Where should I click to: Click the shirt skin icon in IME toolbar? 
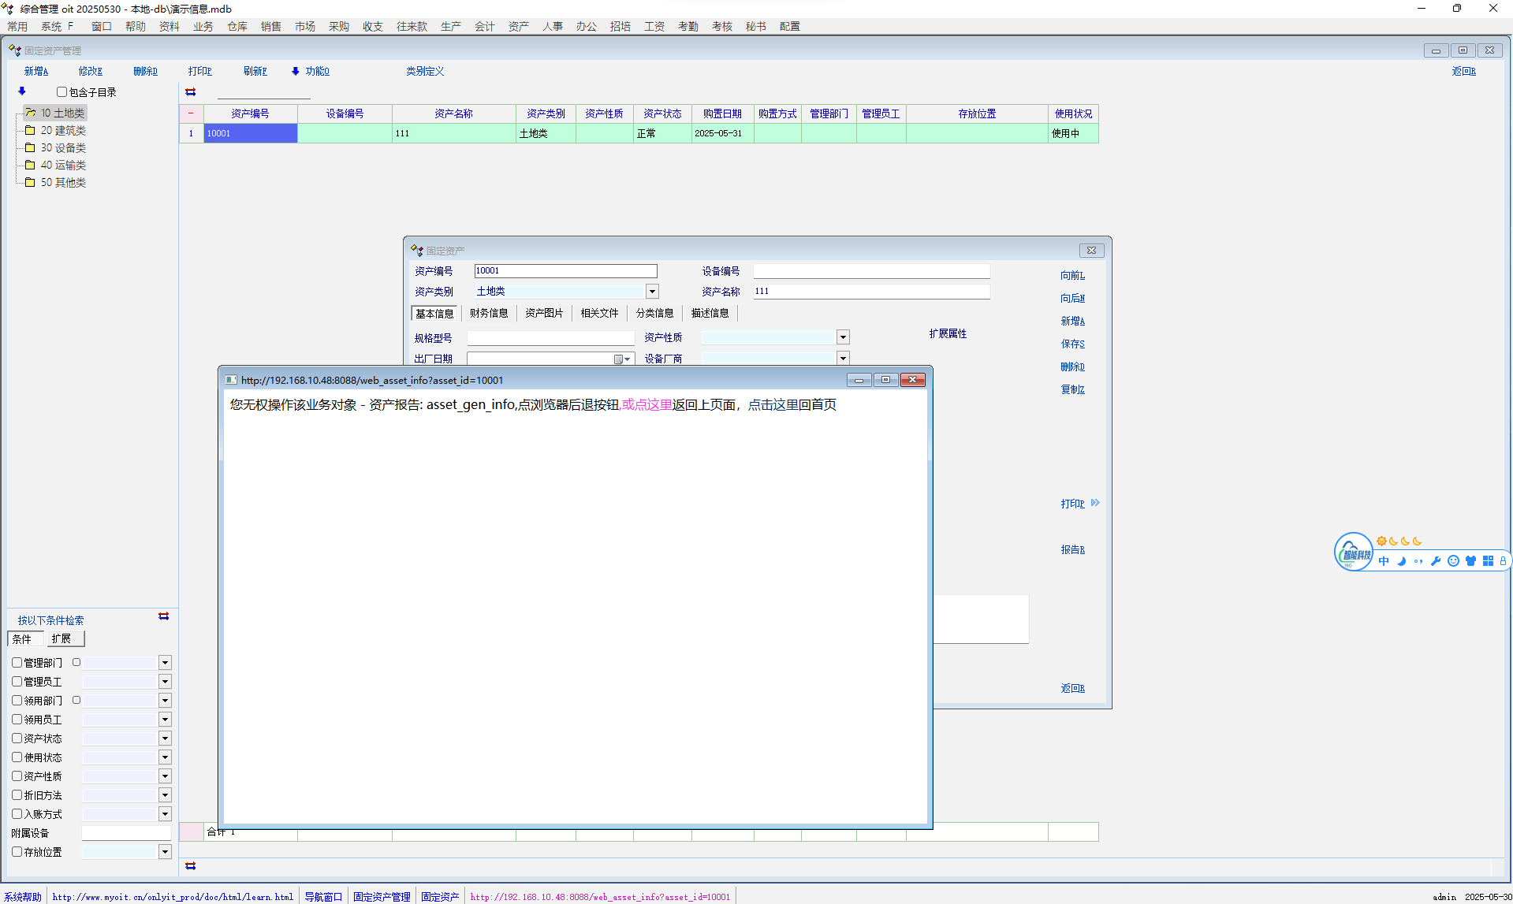(1470, 561)
